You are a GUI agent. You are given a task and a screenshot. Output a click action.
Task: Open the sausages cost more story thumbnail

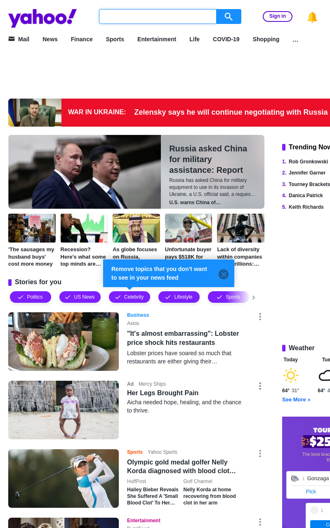coord(32,228)
